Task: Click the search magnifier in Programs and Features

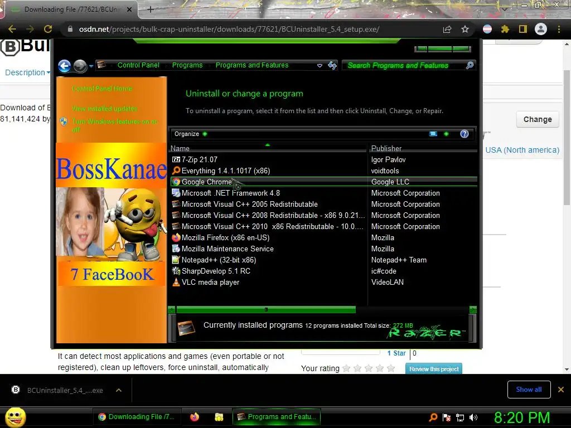Action: click(x=470, y=65)
